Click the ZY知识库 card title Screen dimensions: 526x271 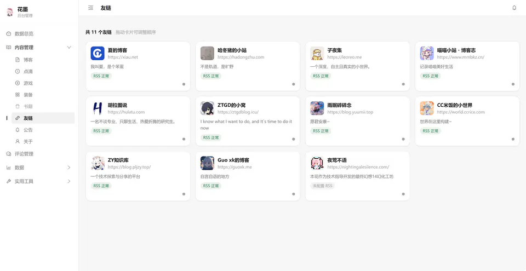coord(119,160)
